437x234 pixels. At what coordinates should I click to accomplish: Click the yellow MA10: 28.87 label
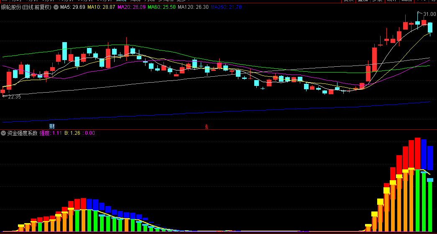pos(101,7)
